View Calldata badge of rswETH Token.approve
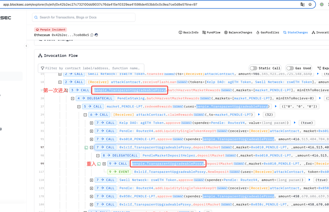 click(199, 180)
